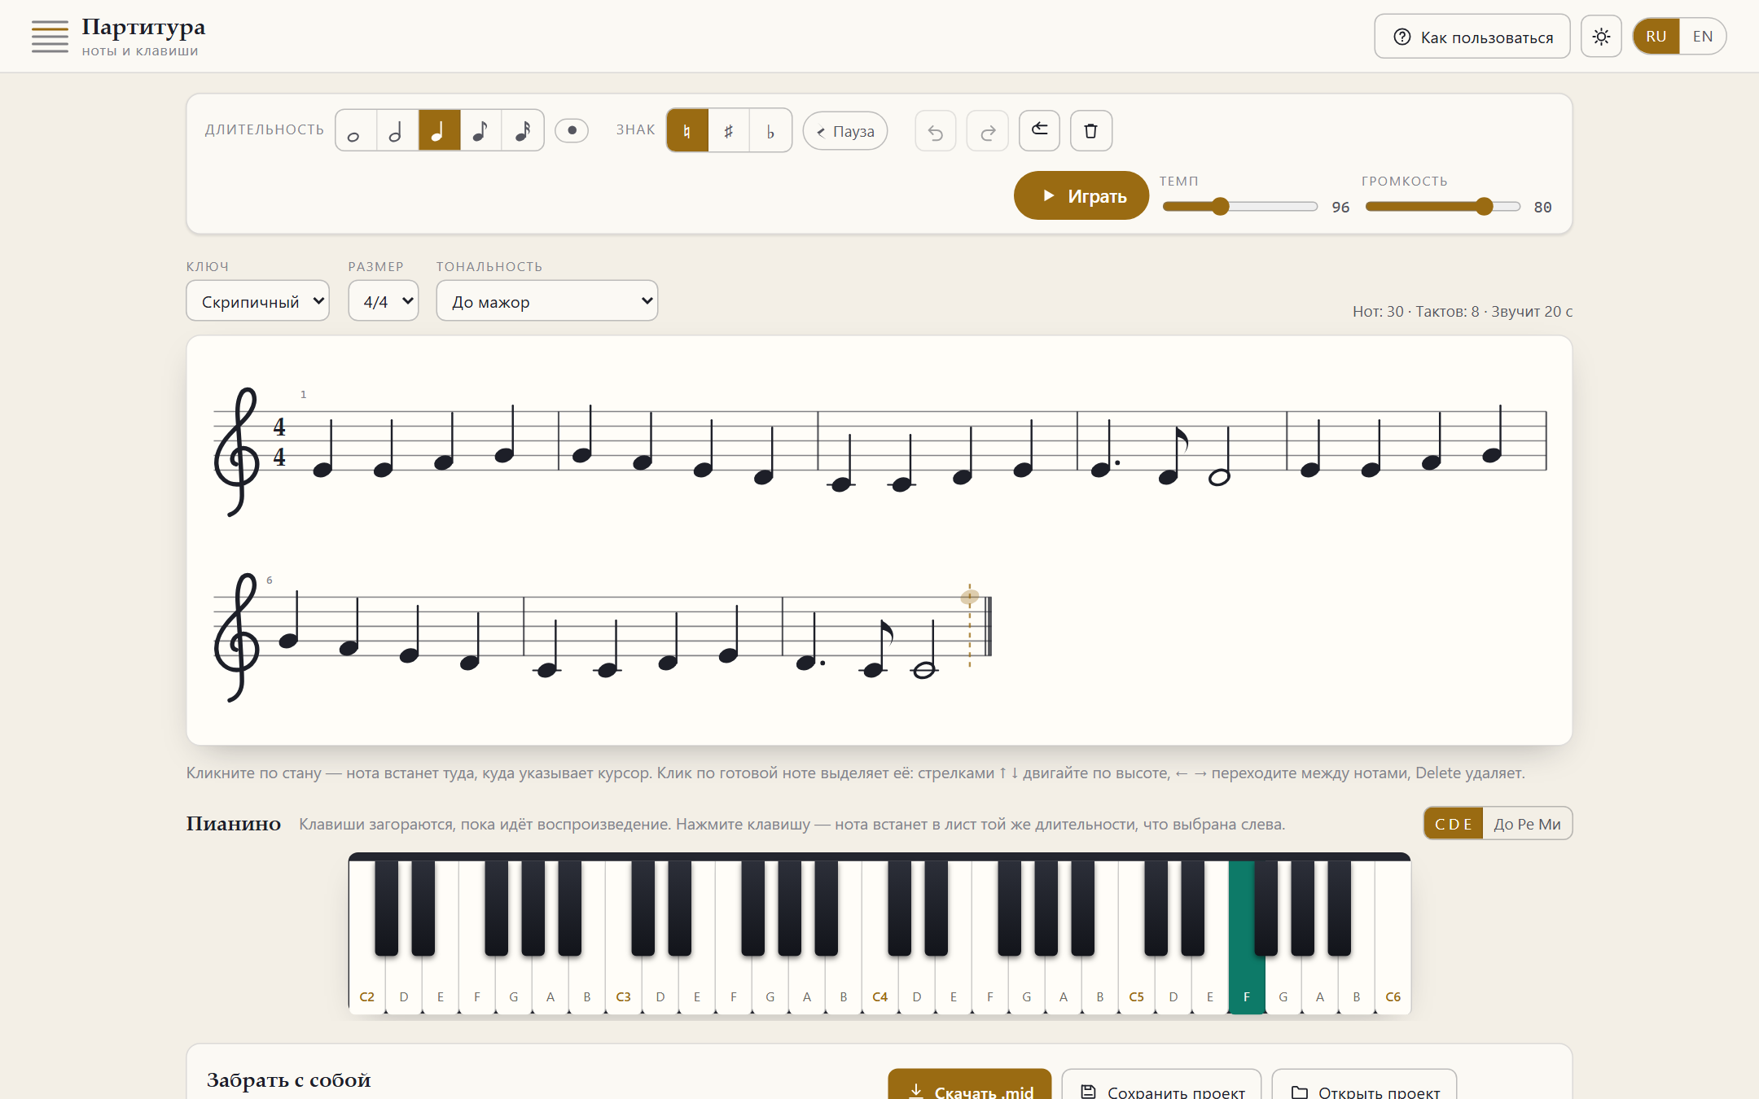This screenshot has height=1099, width=1759.
Task: Select the quarter note duration
Action: click(439, 130)
